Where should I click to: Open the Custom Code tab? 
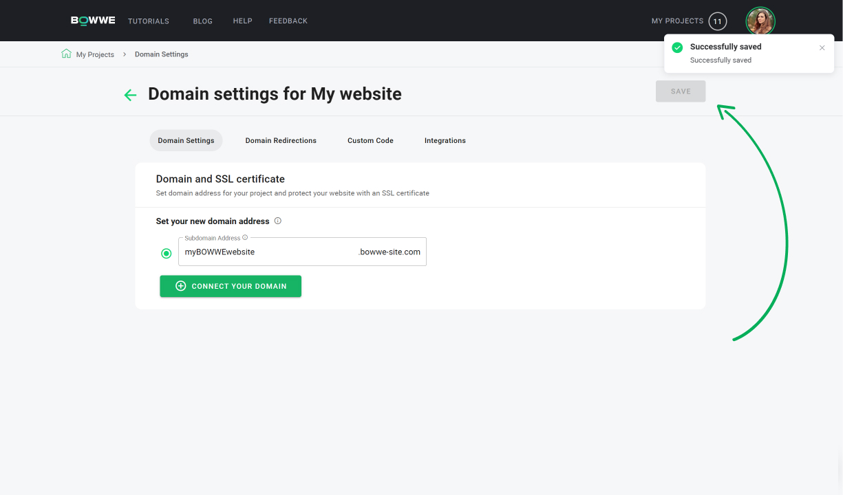point(370,140)
